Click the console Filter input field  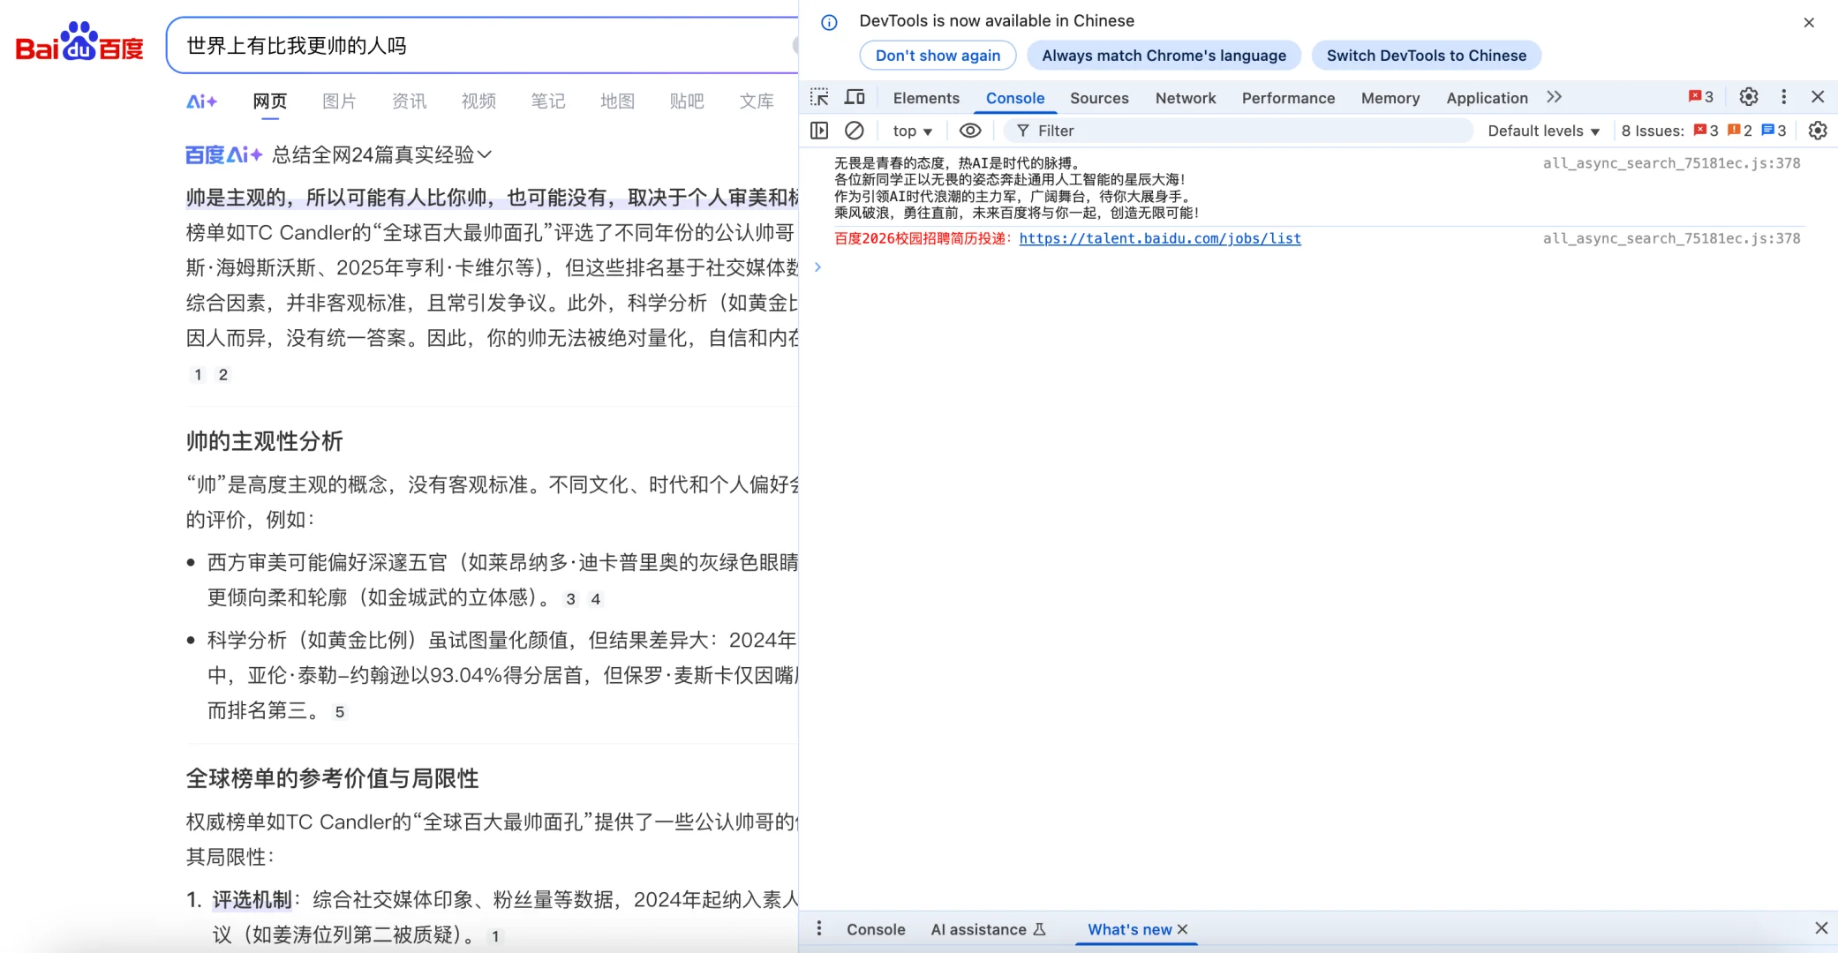(x=1236, y=131)
